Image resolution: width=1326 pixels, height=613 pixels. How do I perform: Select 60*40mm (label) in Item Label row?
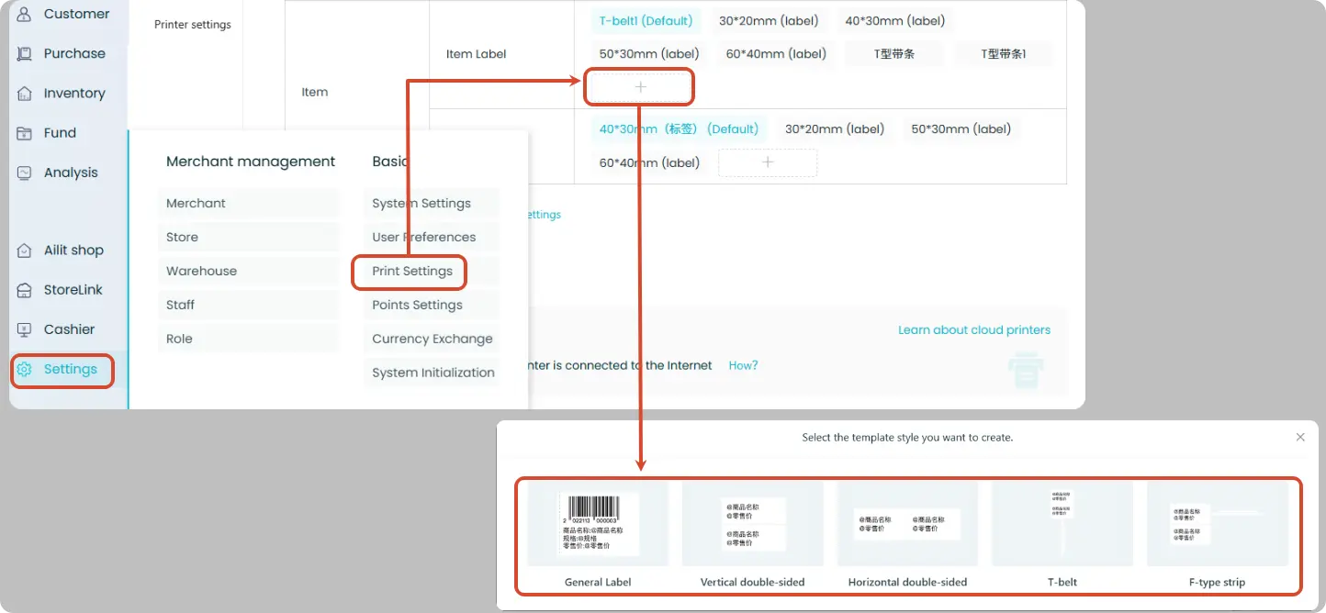pyautogui.click(x=776, y=53)
